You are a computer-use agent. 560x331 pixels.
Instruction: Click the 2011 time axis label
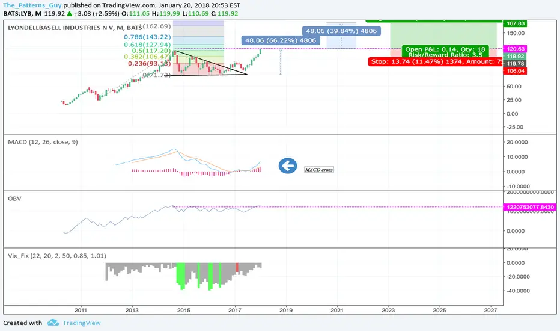point(81,311)
